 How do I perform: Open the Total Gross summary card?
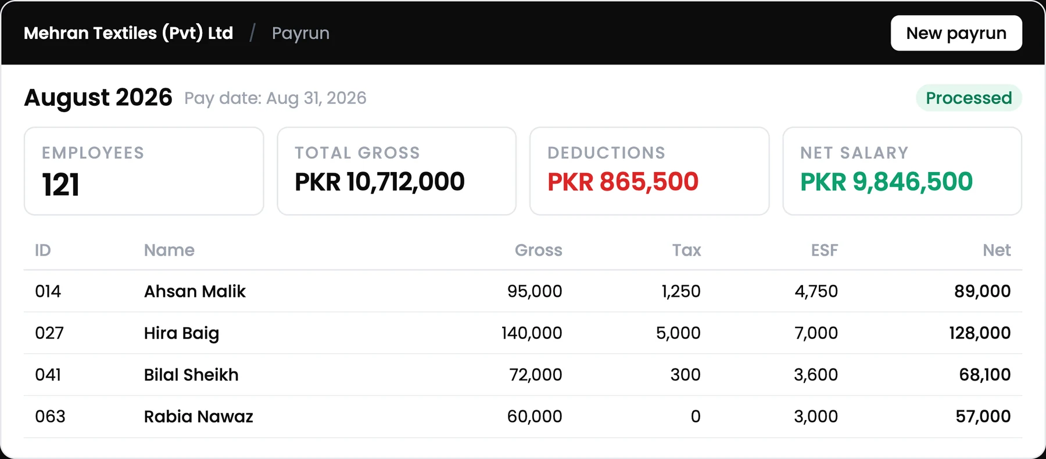[x=396, y=171]
